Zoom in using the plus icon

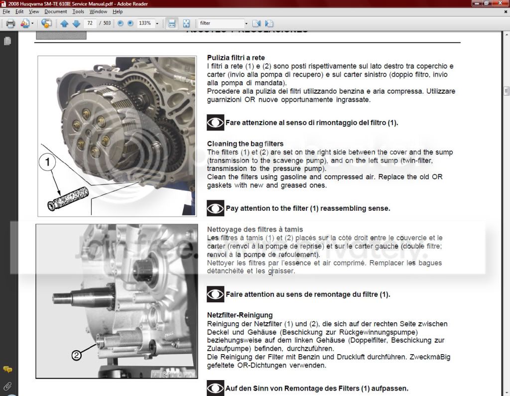pyautogui.click(x=129, y=23)
